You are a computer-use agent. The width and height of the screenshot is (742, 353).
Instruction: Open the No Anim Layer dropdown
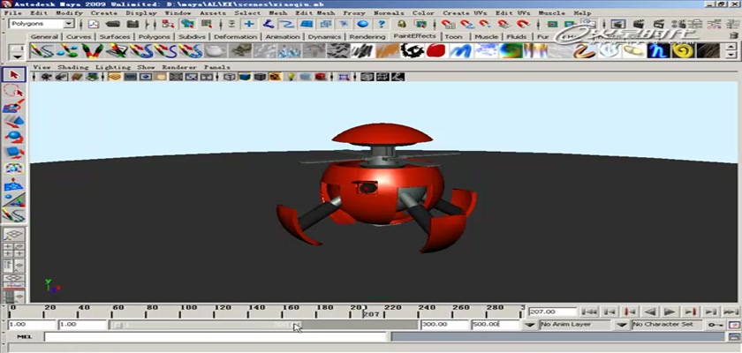coord(531,325)
